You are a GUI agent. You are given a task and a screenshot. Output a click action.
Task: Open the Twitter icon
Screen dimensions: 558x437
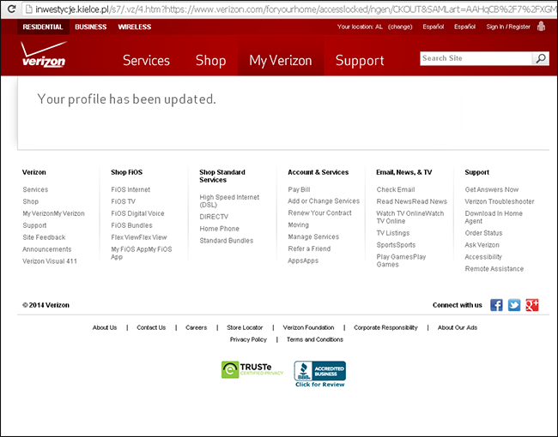click(x=514, y=305)
